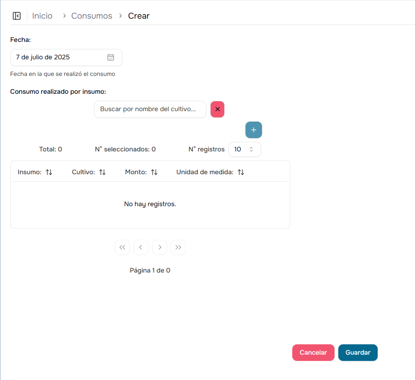Screen dimensions: 415x380
Task: Select the Crear breadcrumb item
Action: tap(138, 16)
